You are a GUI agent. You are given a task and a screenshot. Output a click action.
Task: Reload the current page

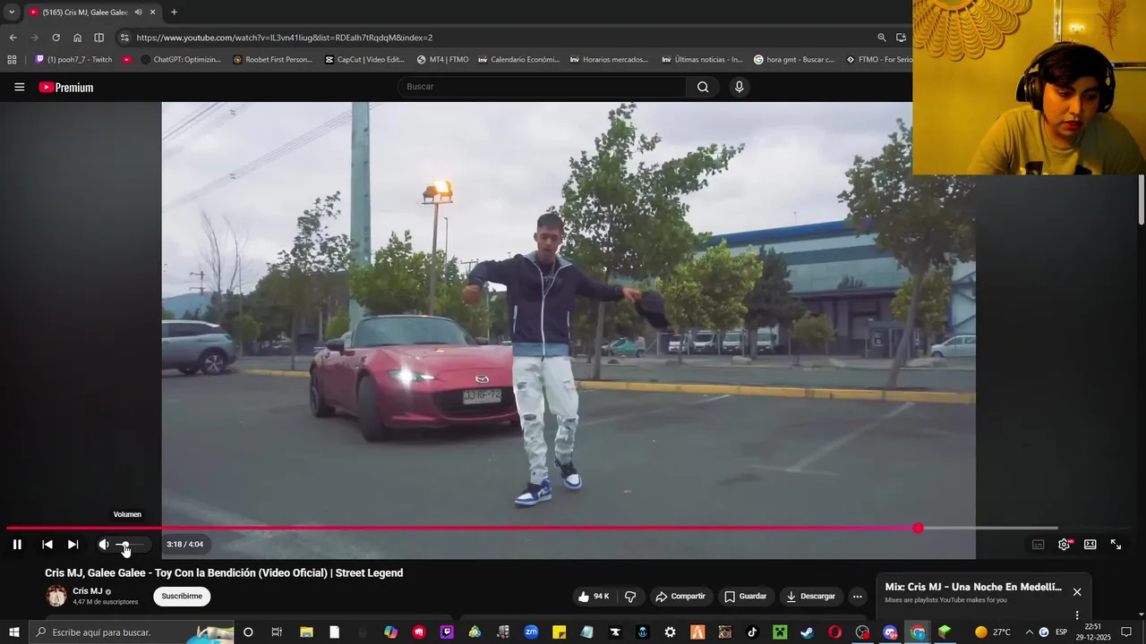click(56, 38)
